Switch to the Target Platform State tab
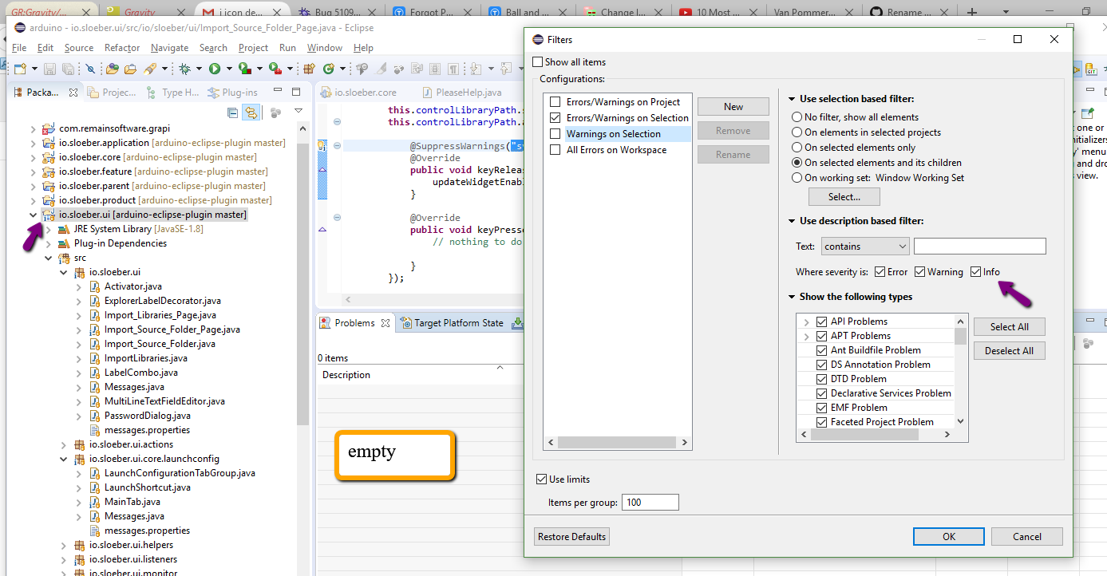The width and height of the screenshot is (1107, 576). coord(453,323)
